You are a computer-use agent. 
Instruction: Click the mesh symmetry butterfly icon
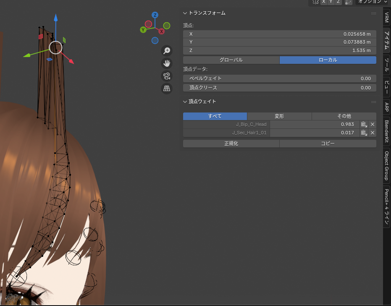316,2
